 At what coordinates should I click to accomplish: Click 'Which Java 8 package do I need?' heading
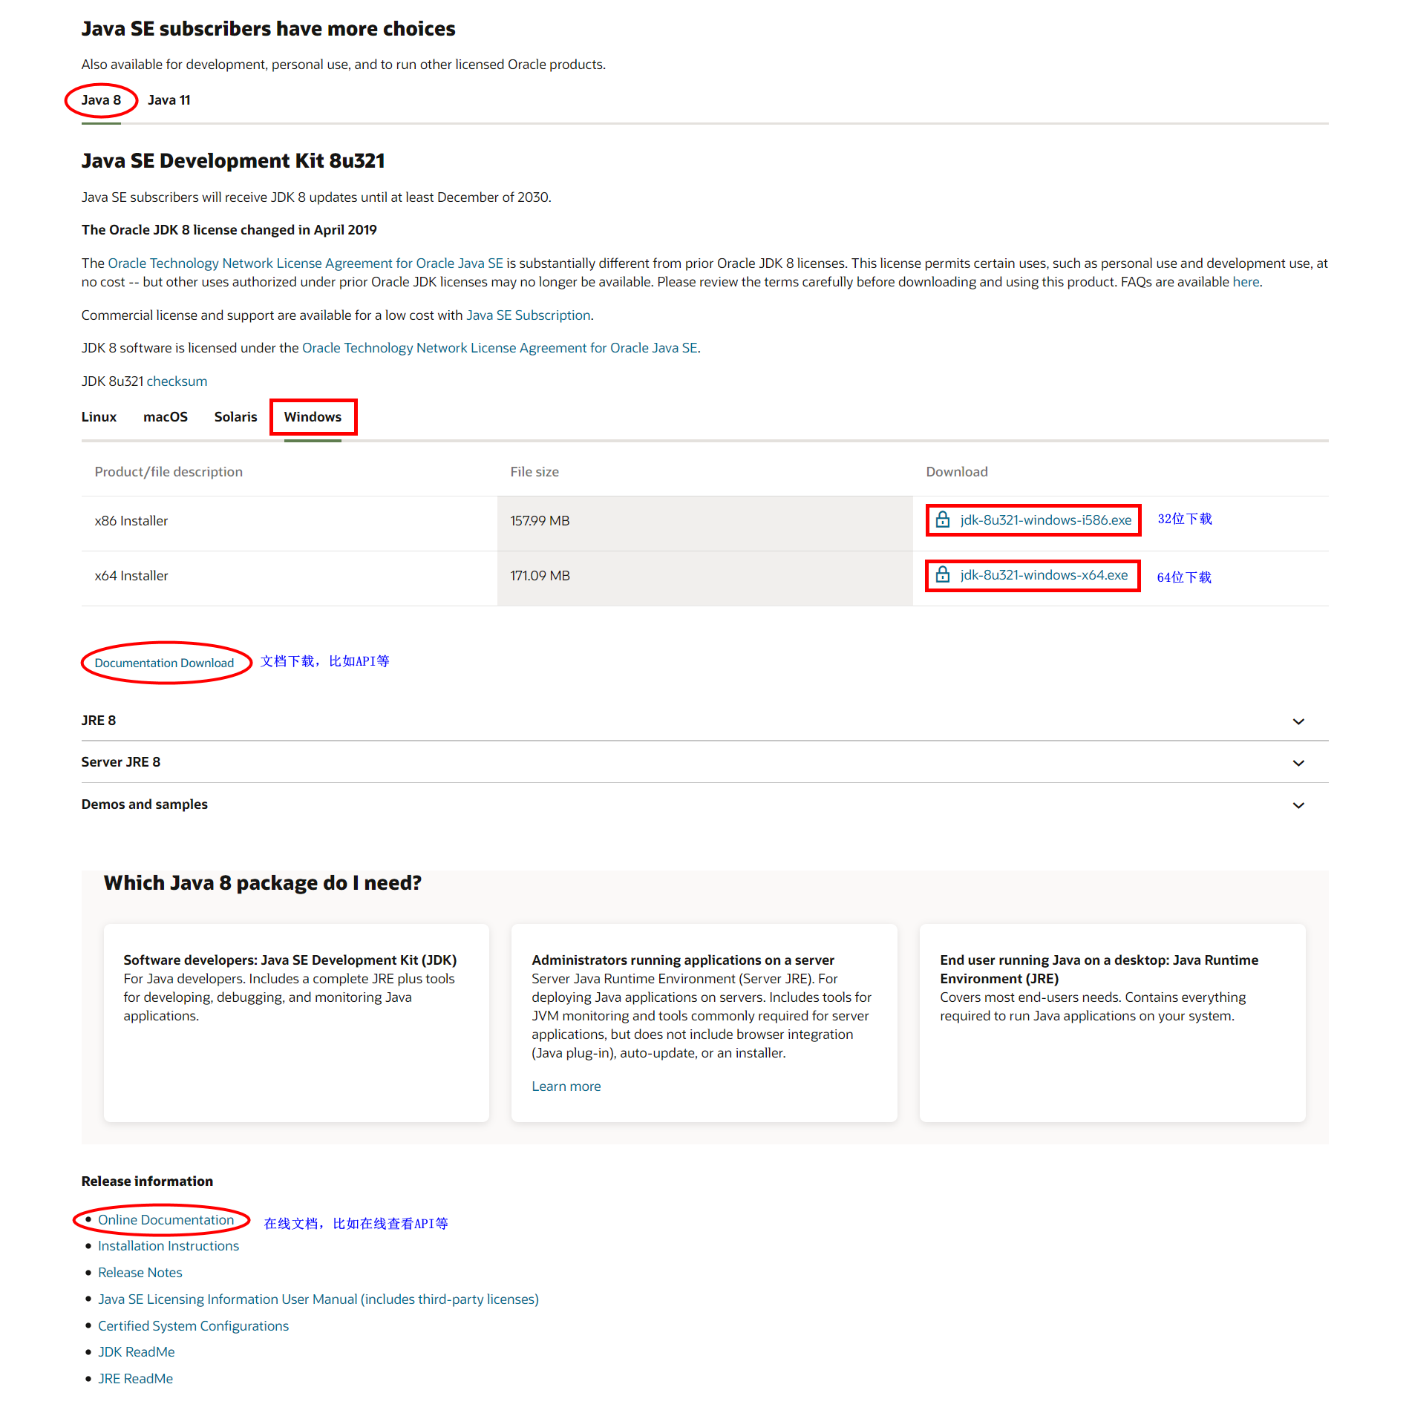click(x=263, y=883)
